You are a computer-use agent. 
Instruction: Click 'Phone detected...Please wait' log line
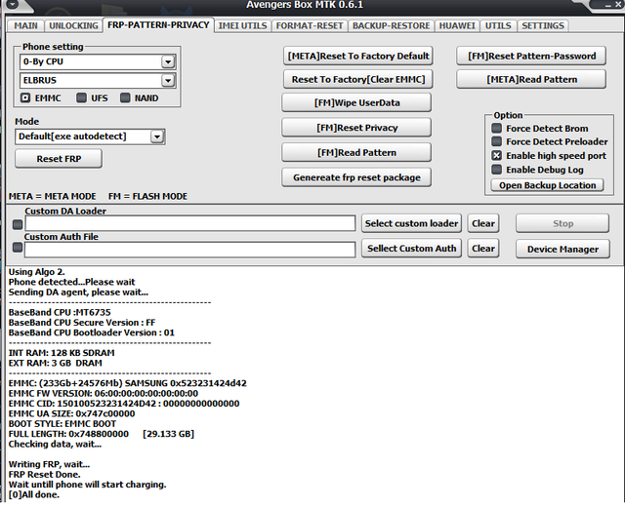coord(71,282)
